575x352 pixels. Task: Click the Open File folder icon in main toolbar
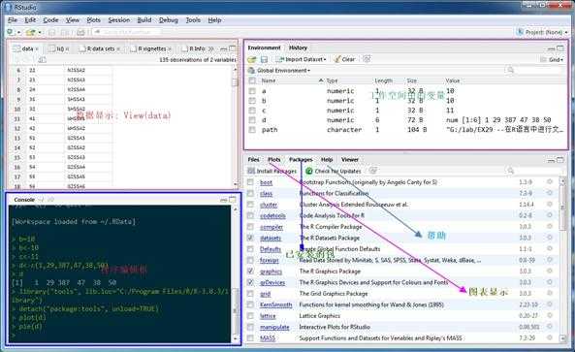30,32
